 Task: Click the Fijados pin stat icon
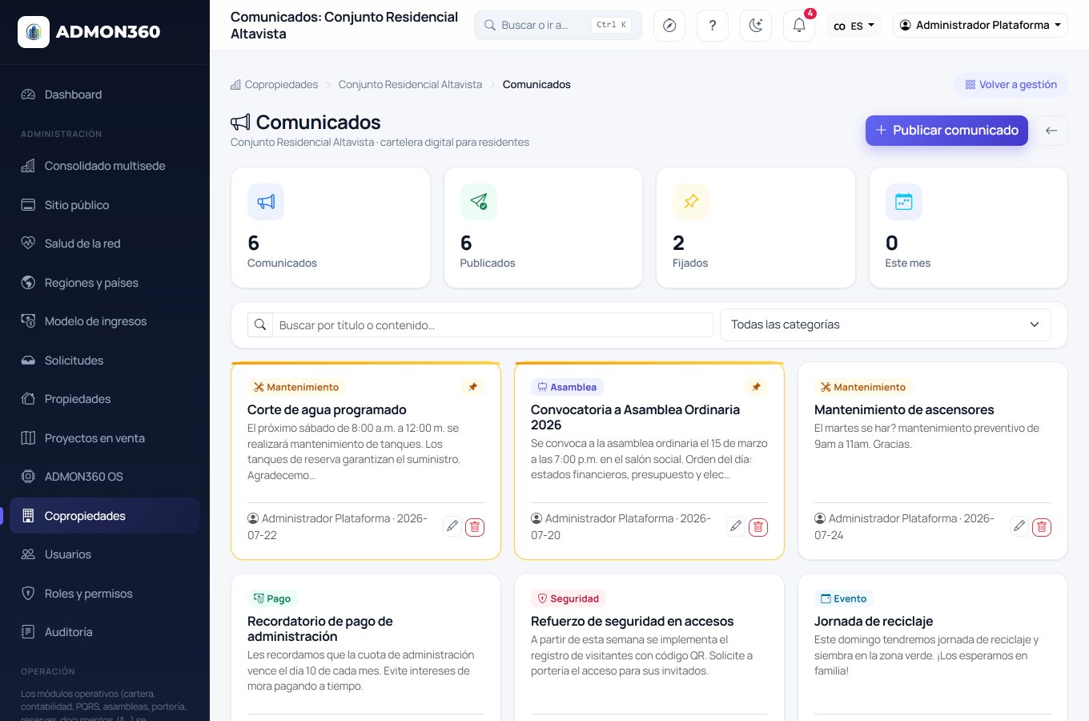(x=691, y=202)
